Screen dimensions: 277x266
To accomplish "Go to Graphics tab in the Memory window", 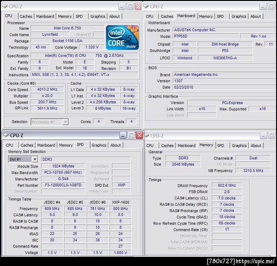I will pyautogui.click(x=239, y=145).
